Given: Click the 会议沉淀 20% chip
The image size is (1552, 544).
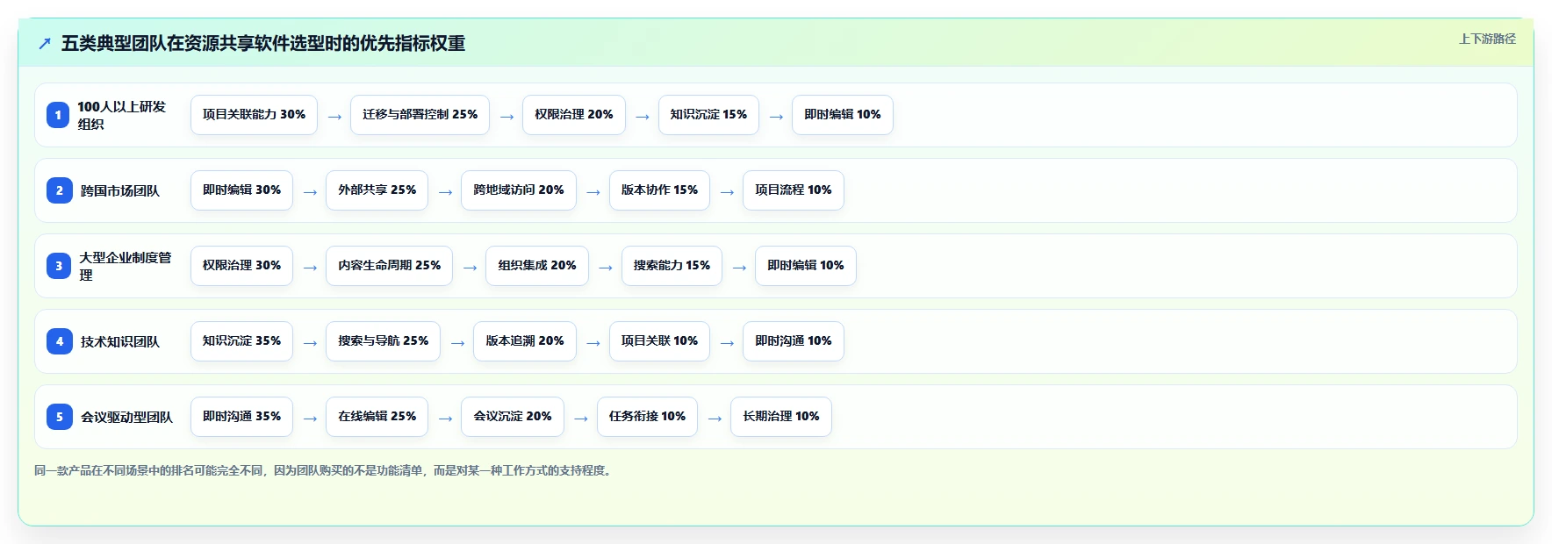Looking at the screenshot, I should pyautogui.click(x=512, y=417).
